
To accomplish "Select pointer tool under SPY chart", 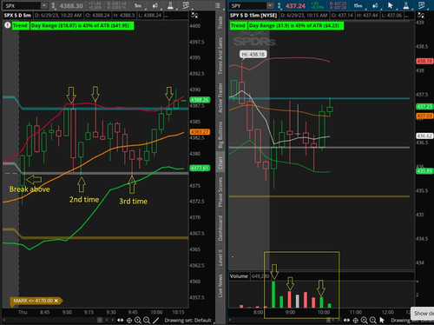I will (x=382, y=320).
